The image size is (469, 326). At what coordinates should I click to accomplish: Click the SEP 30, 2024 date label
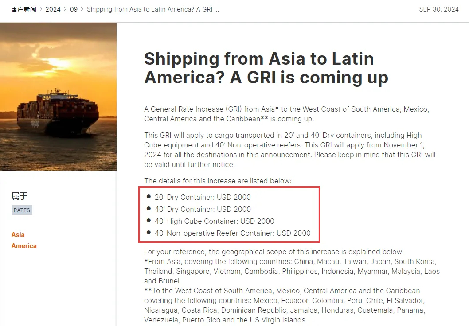coord(439,9)
